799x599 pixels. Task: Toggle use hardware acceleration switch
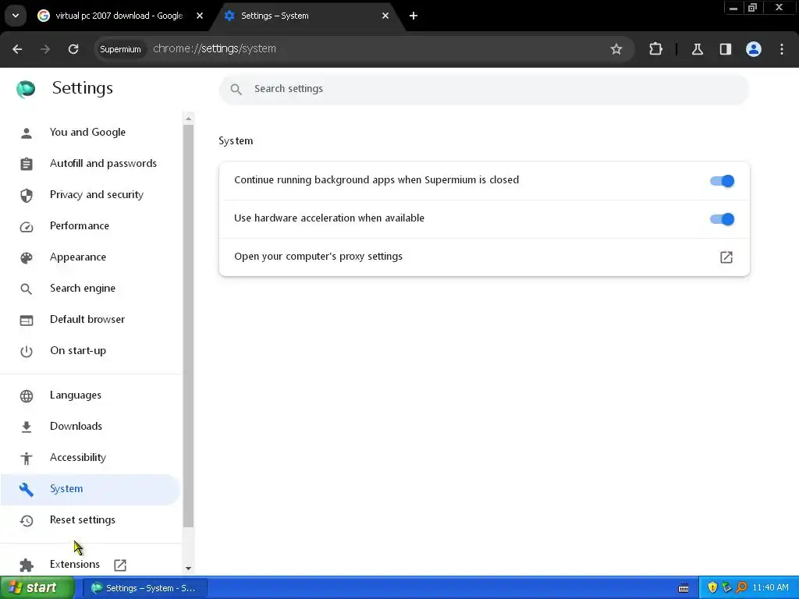(722, 219)
